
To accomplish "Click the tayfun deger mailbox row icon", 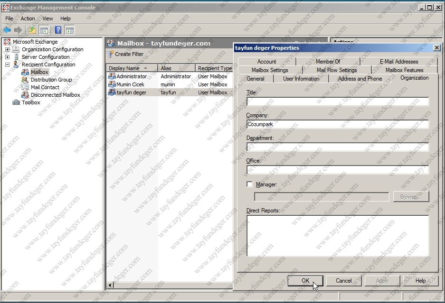I will (112, 92).
